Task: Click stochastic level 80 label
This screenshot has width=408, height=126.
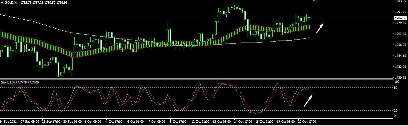Action: (x=396, y=88)
